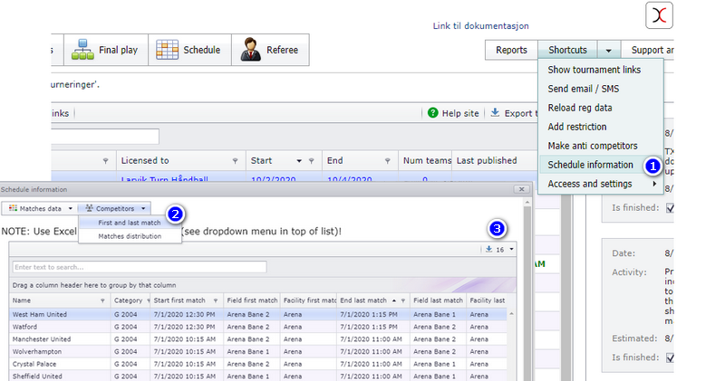Select the Wolverhampton row

coord(258,352)
